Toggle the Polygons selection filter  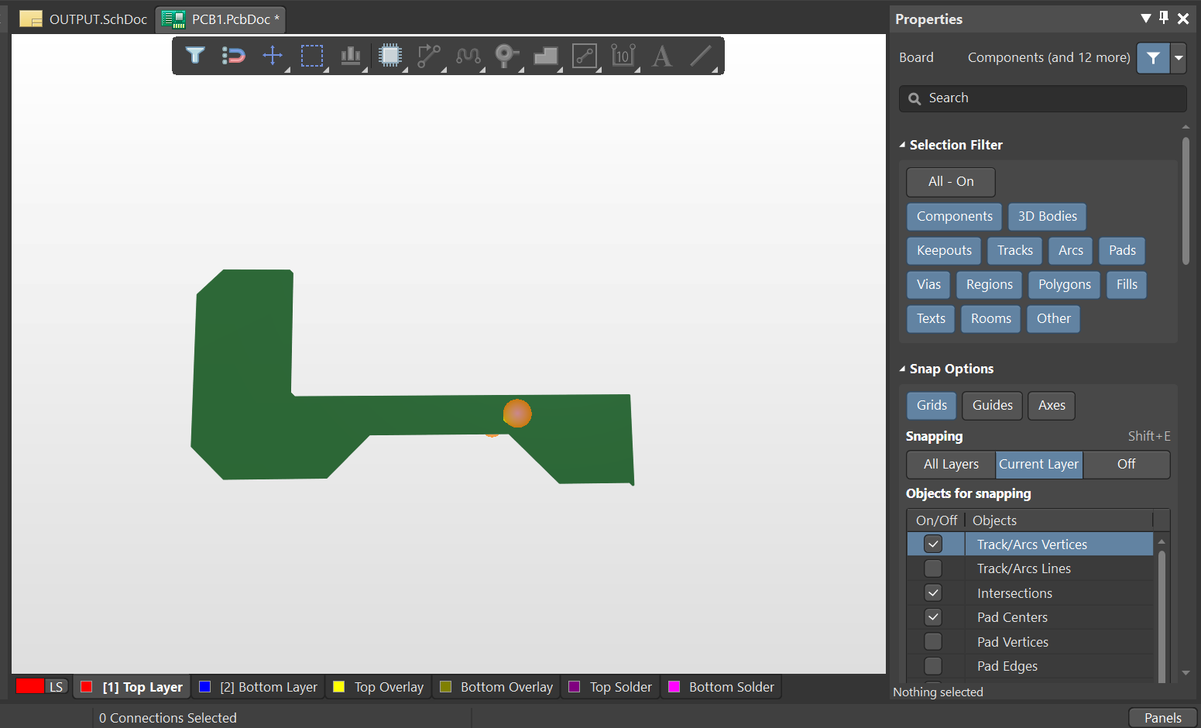click(1065, 285)
